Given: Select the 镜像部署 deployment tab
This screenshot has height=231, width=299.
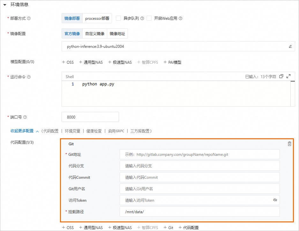Looking at the screenshot, I should click(x=72, y=18).
